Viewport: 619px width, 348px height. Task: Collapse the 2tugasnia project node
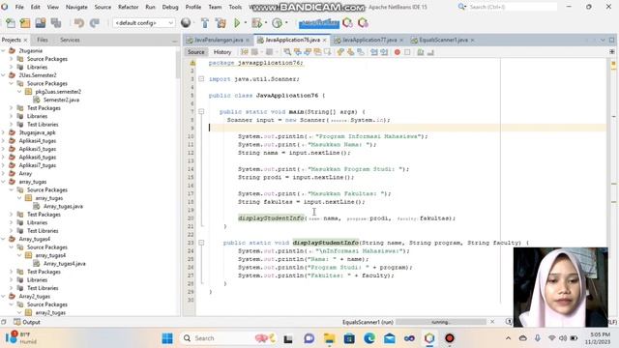coord(4,51)
